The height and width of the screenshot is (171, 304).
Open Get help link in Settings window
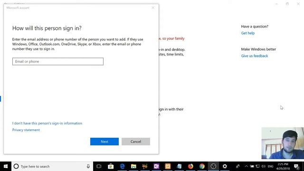[248, 33]
